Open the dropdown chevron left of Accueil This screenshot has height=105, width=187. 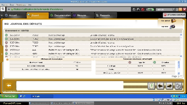coord(2,15)
